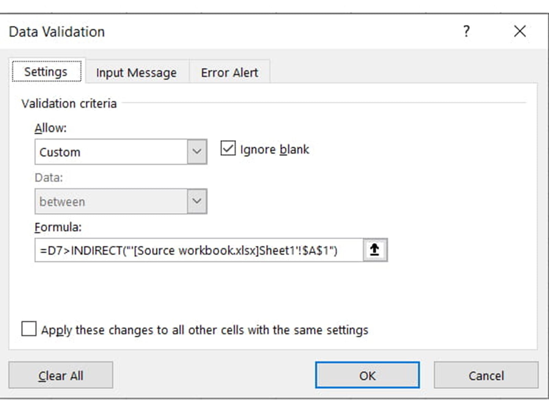
Task: Click the help question mark icon
Action: pos(466,31)
